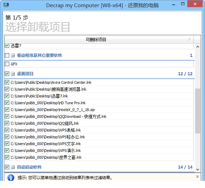Click the 14 / 14 count for 自动启动软件
Screen dimensions: 205x188
click(x=185, y=167)
